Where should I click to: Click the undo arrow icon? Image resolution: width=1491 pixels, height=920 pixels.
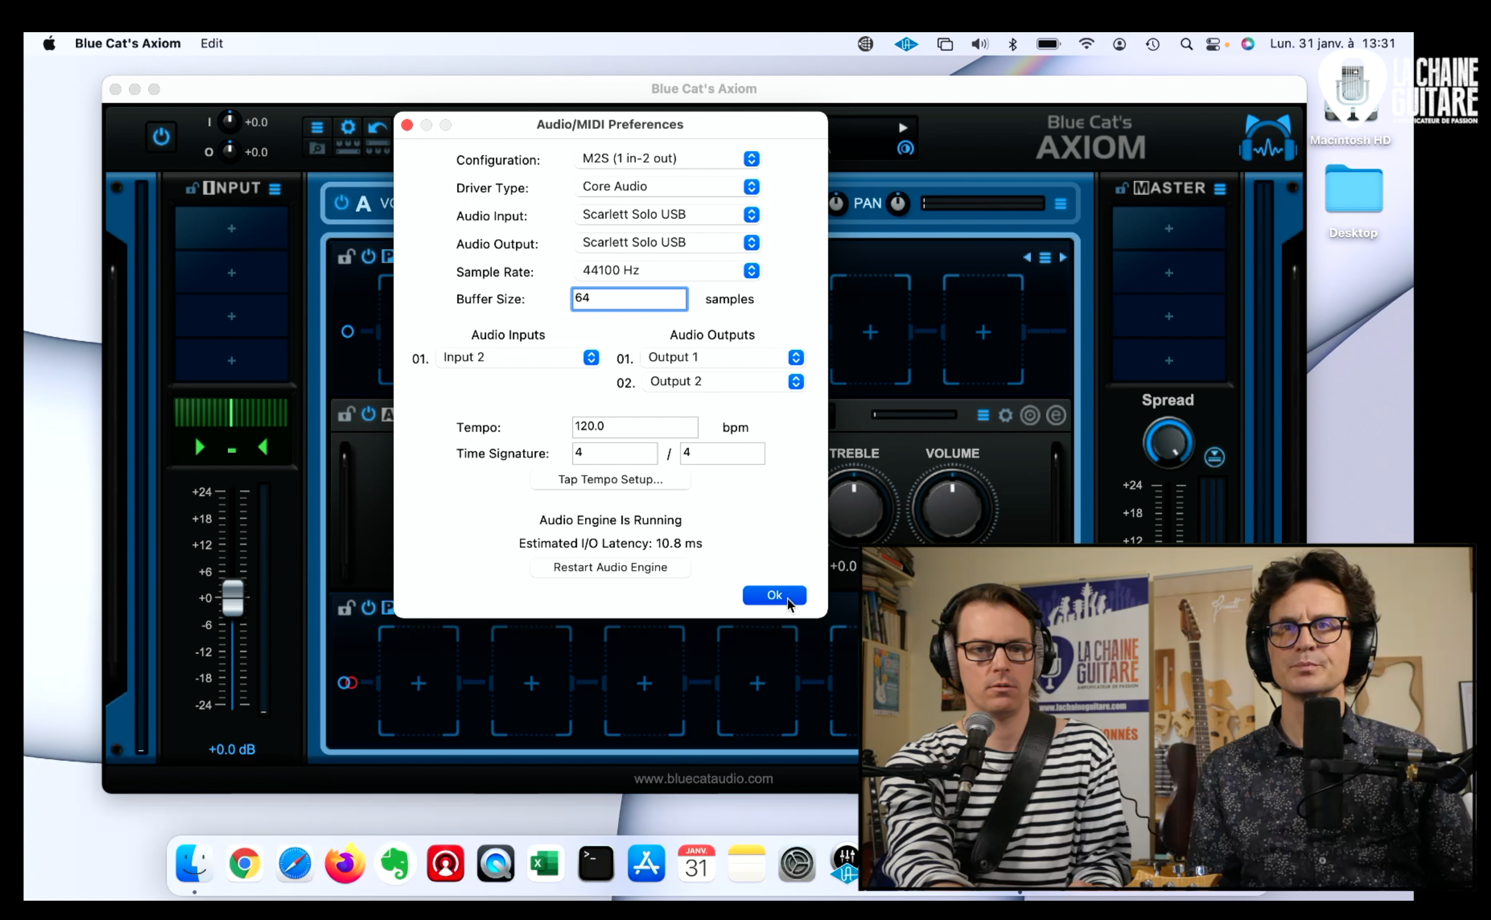tap(378, 127)
